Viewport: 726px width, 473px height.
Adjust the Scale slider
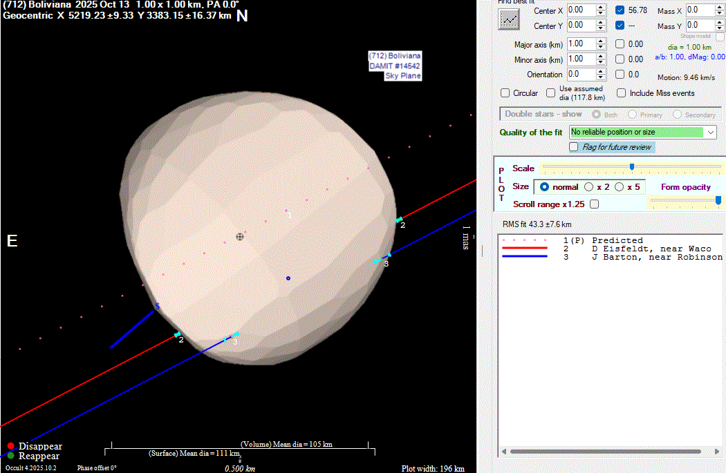click(631, 167)
